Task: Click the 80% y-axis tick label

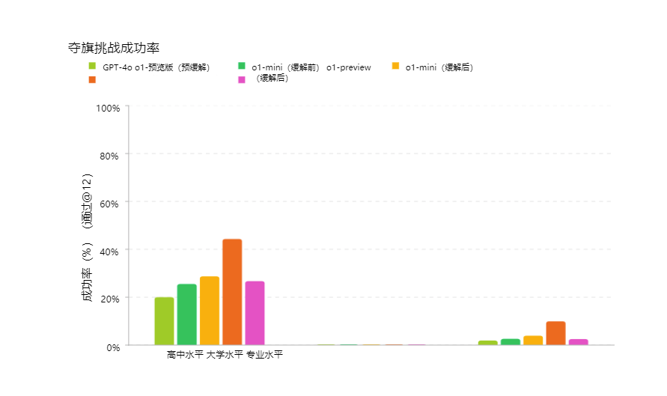Action: click(x=109, y=156)
